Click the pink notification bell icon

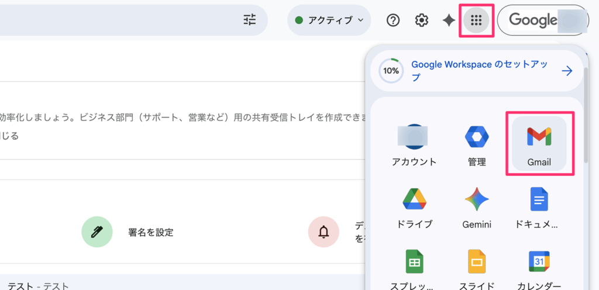(x=323, y=232)
